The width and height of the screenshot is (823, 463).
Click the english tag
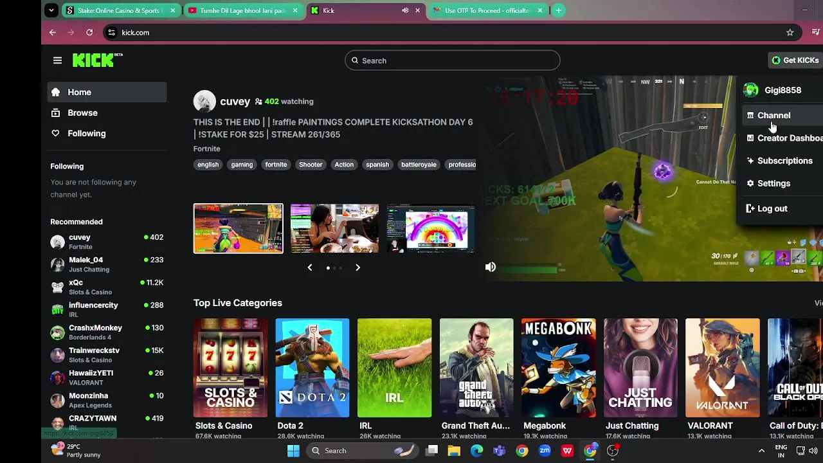click(208, 165)
